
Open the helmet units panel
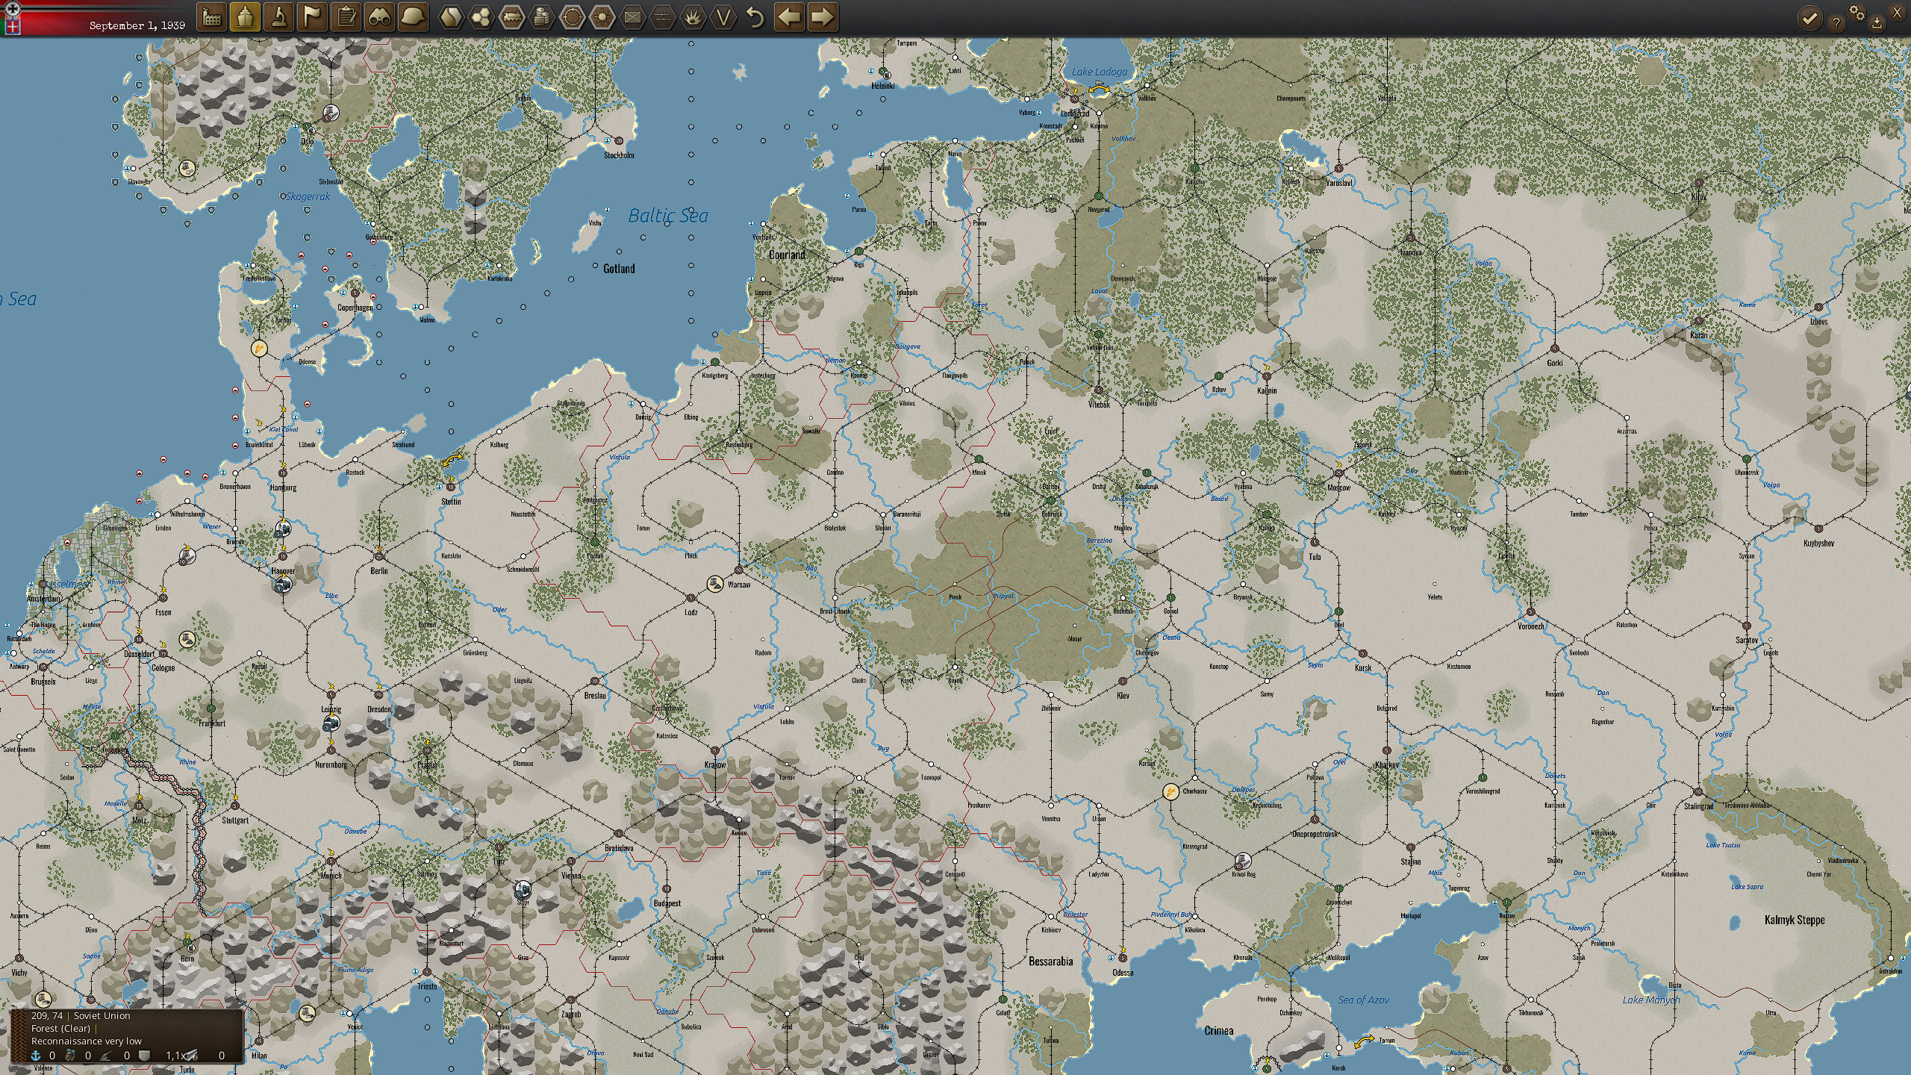point(413,17)
